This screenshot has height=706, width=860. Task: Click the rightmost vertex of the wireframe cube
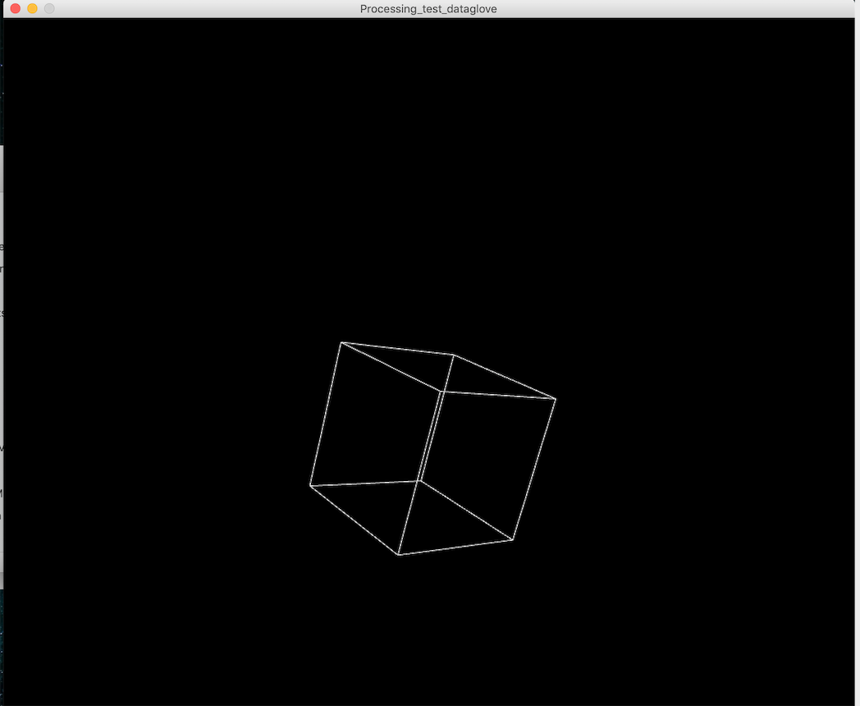click(556, 400)
